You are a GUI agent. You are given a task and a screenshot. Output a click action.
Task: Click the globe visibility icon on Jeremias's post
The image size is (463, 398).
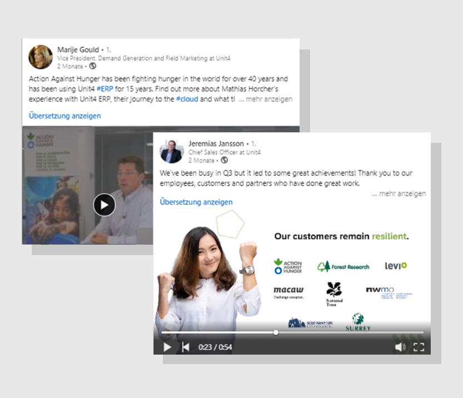[x=225, y=160]
